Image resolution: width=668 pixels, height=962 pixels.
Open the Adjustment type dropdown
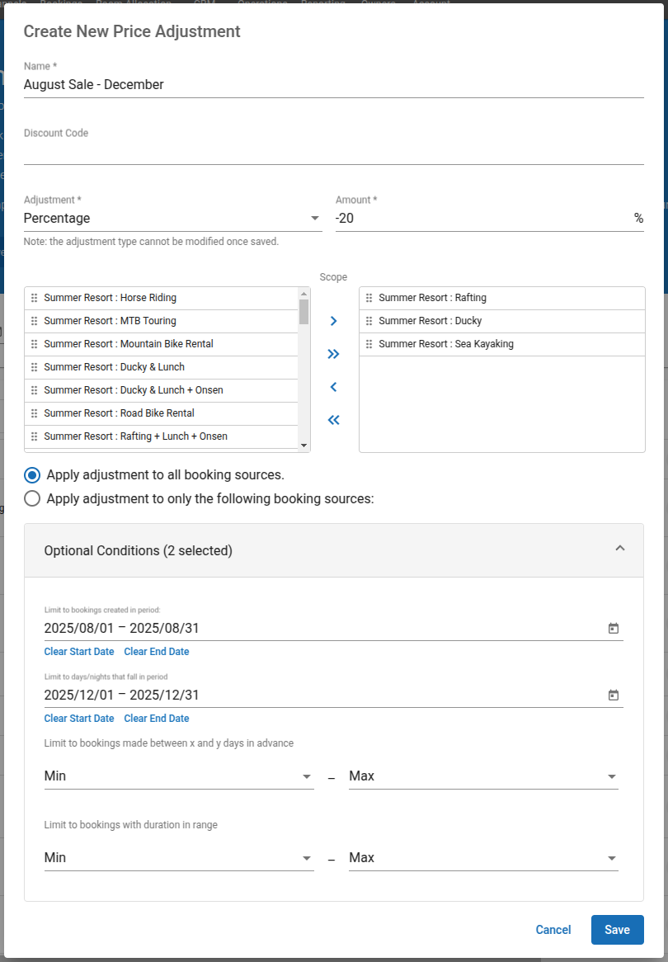point(172,219)
